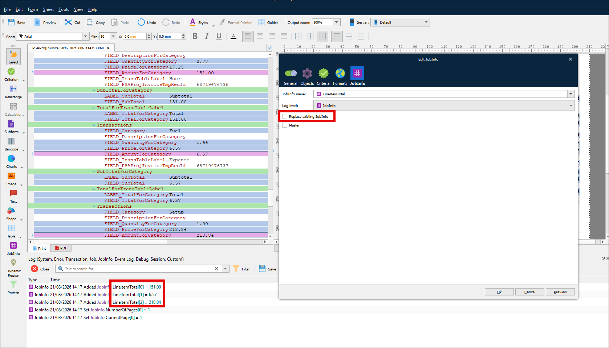Apply bold formatting
The width and height of the screenshot is (609, 348).
(195, 36)
